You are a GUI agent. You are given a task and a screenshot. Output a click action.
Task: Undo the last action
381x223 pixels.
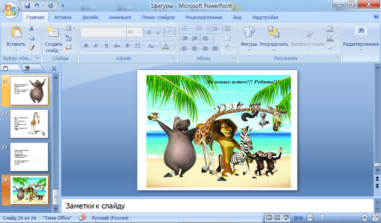(37, 5)
